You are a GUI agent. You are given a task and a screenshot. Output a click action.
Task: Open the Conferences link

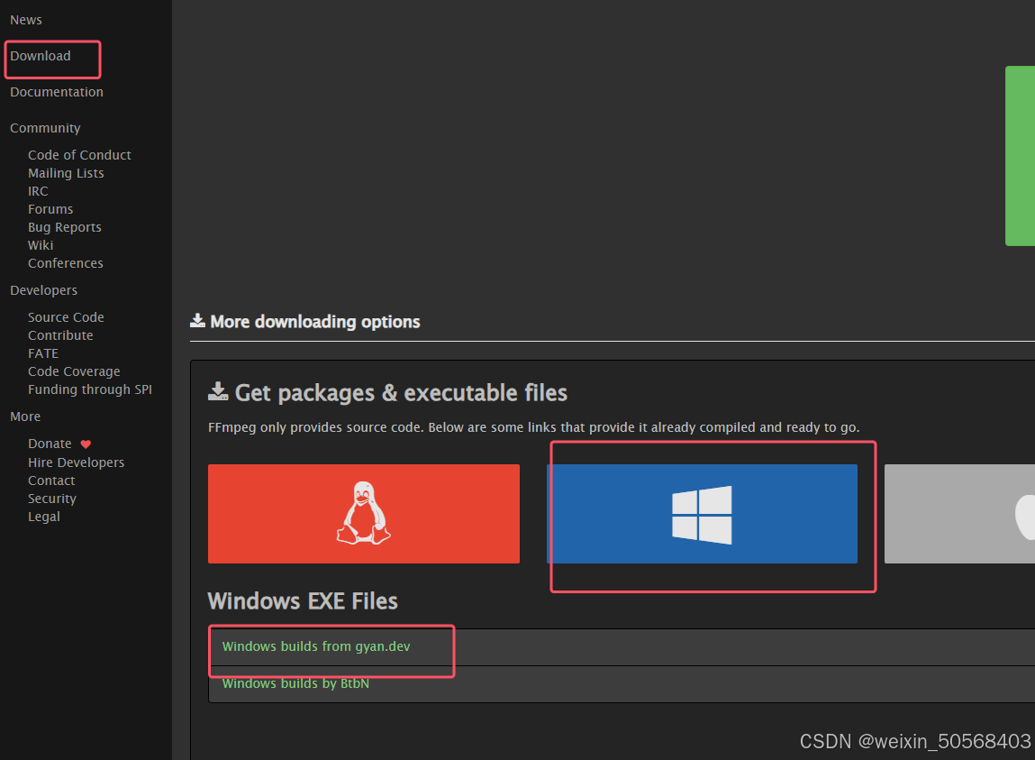66,263
